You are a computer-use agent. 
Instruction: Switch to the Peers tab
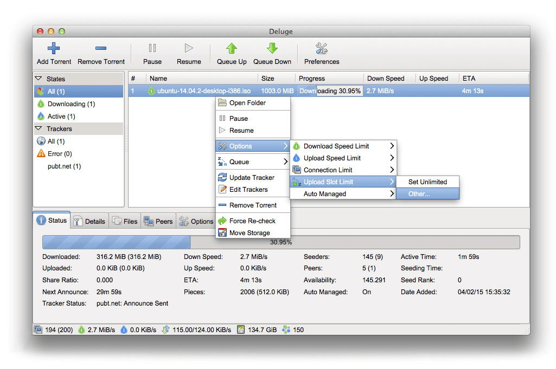(x=158, y=221)
